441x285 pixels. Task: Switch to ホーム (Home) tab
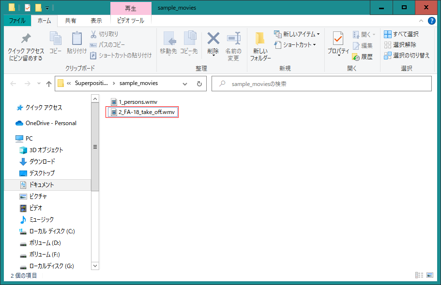click(x=44, y=20)
